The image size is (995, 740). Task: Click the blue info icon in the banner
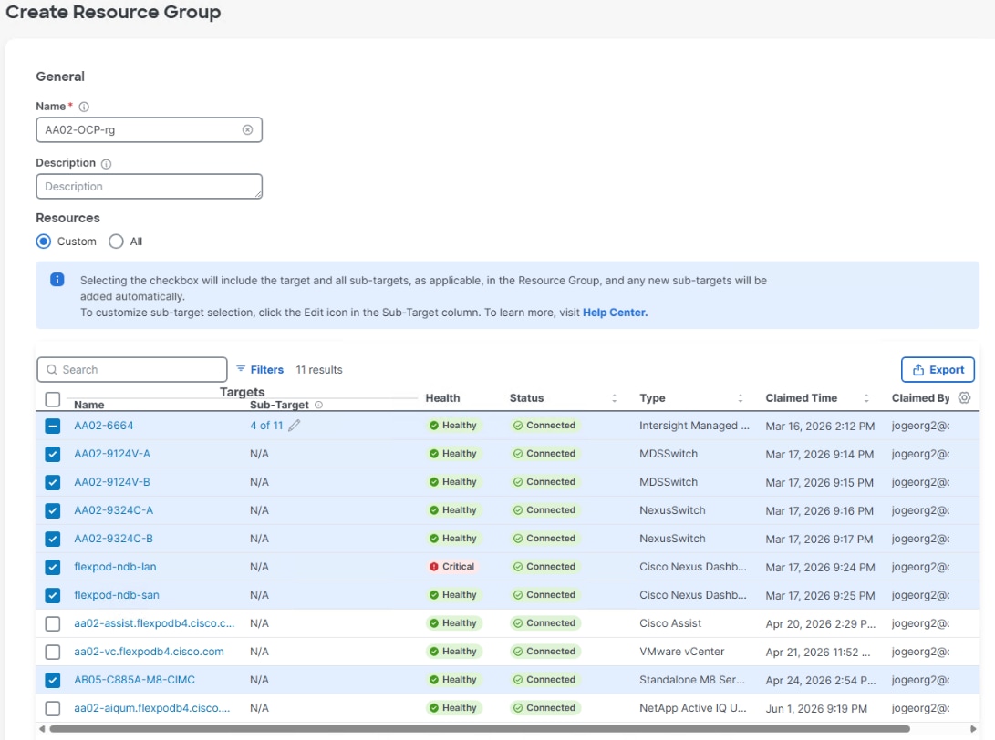[x=57, y=280]
